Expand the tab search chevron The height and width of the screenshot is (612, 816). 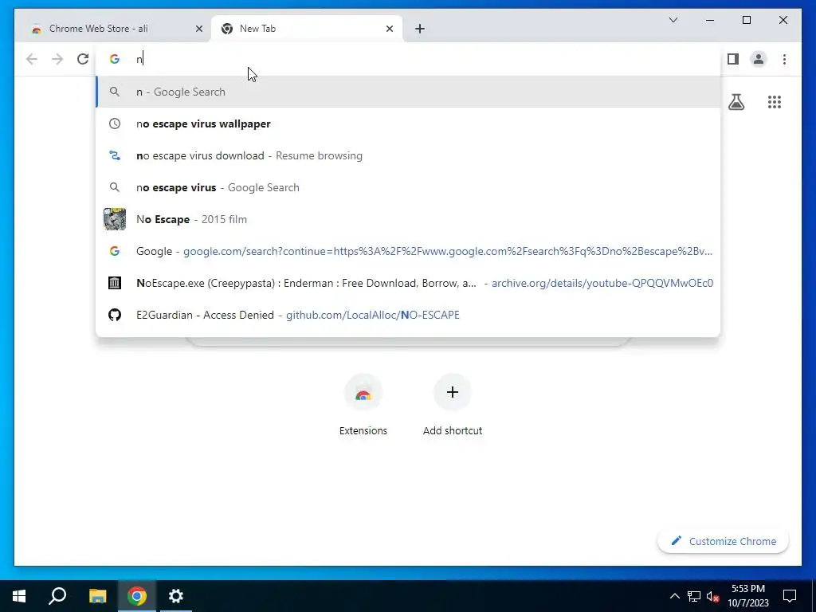(x=673, y=20)
